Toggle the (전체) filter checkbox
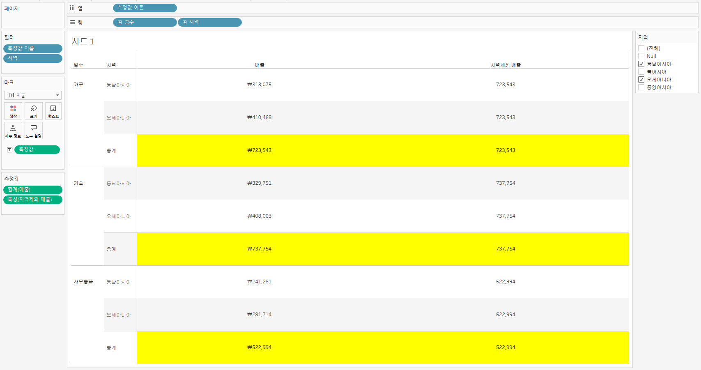The width and height of the screenshot is (701, 370). (x=641, y=48)
